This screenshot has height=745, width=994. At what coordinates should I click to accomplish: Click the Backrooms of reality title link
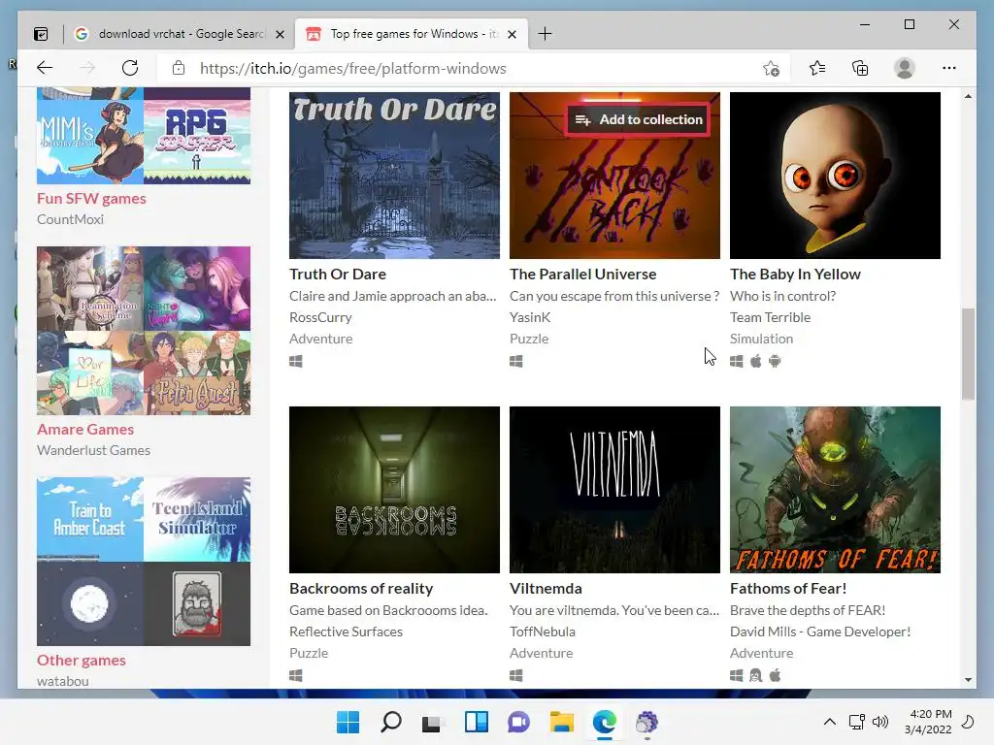(361, 589)
